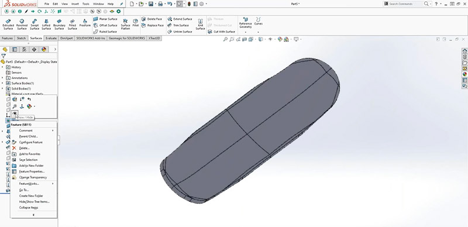
Task: Click the Delete Face tool
Action: [x=152, y=19]
